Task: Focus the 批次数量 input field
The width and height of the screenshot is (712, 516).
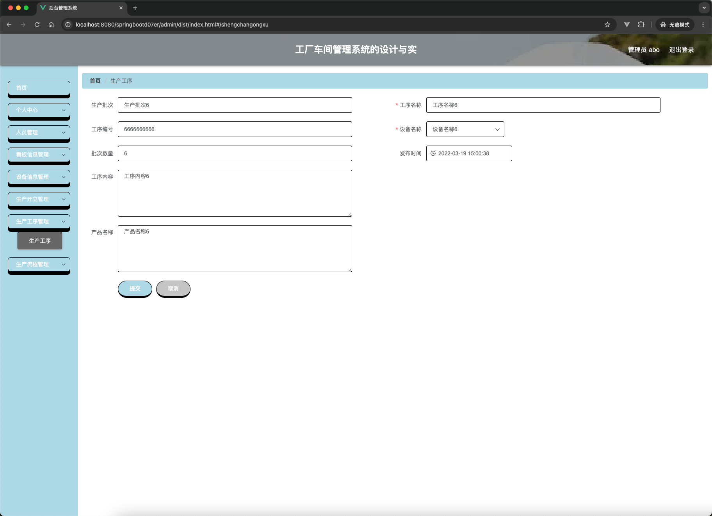Action: [235, 153]
